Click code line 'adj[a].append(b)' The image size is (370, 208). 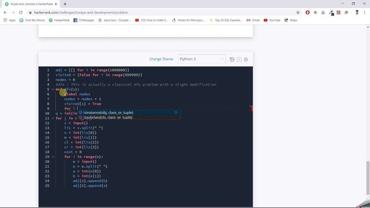pyautogui.click(x=90, y=181)
